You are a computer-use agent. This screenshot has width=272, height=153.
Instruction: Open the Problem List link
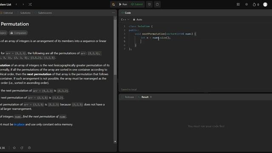[x=6, y=5]
